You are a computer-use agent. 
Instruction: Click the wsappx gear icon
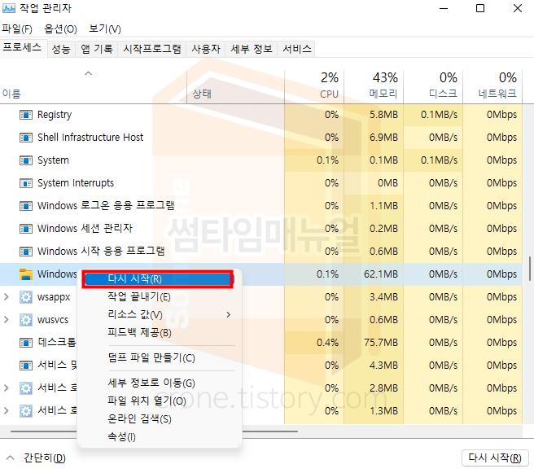point(26,297)
